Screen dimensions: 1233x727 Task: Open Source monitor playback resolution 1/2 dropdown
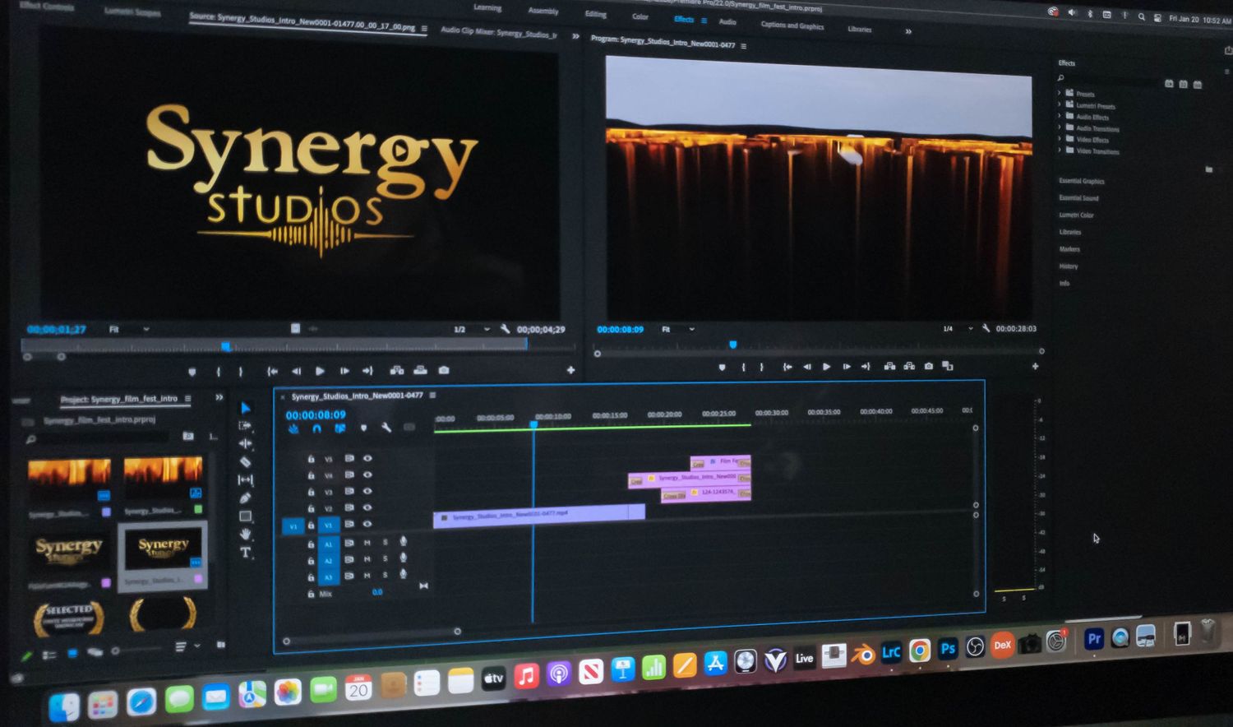471,330
